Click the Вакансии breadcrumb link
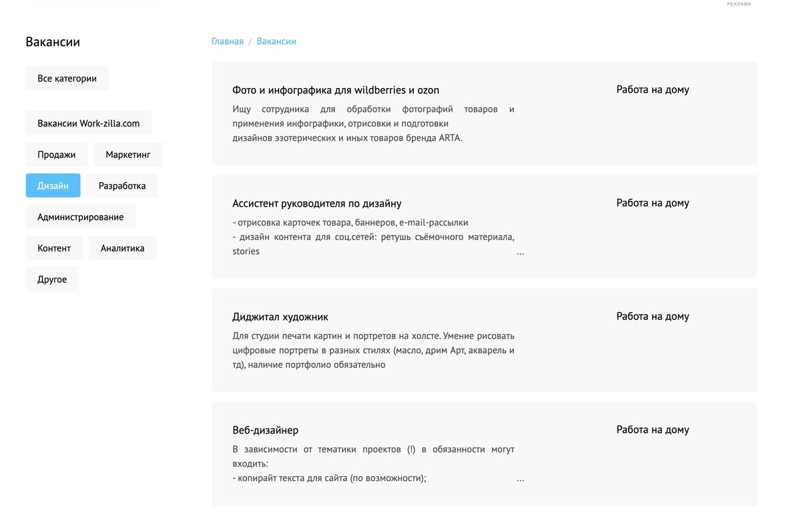Screen dimensions: 801x513 tap(276, 41)
